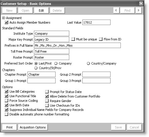Click the Group 3 Prompt field
The height and width of the screenshot is (137, 149).
point(96,81)
